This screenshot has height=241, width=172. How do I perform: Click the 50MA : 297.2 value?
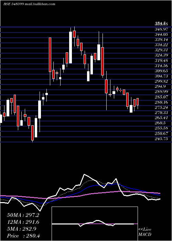tap(23, 215)
